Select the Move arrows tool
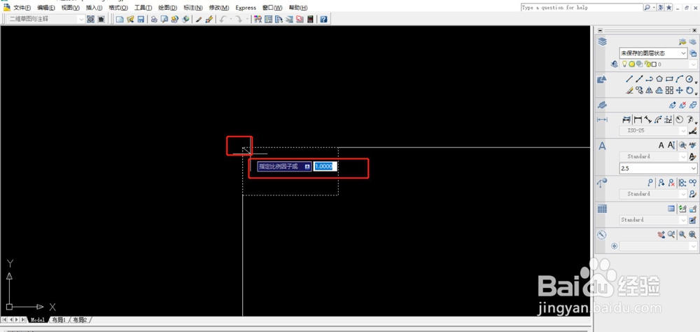The image size is (700, 332). (680, 90)
